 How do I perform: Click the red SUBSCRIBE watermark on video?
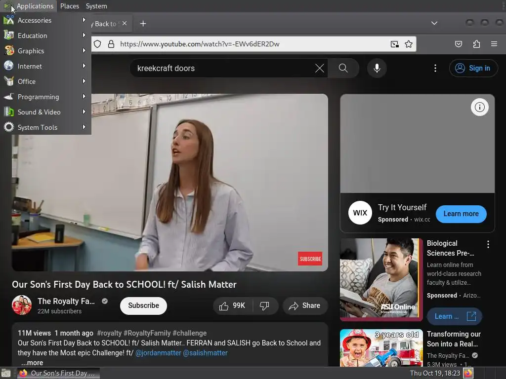[x=310, y=259]
